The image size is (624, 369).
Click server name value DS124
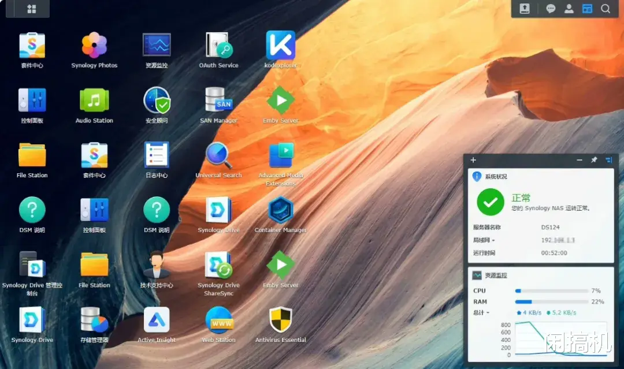pyautogui.click(x=551, y=228)
